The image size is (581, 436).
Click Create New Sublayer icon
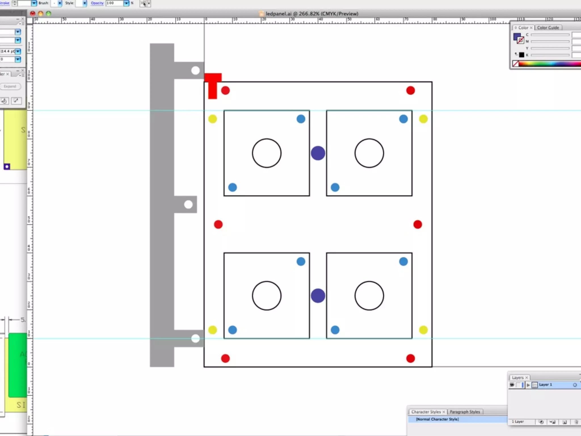(552, 422)
